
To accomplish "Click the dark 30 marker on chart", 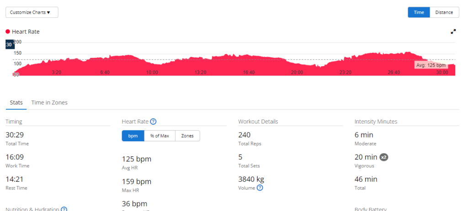I will tap(9, 45).
